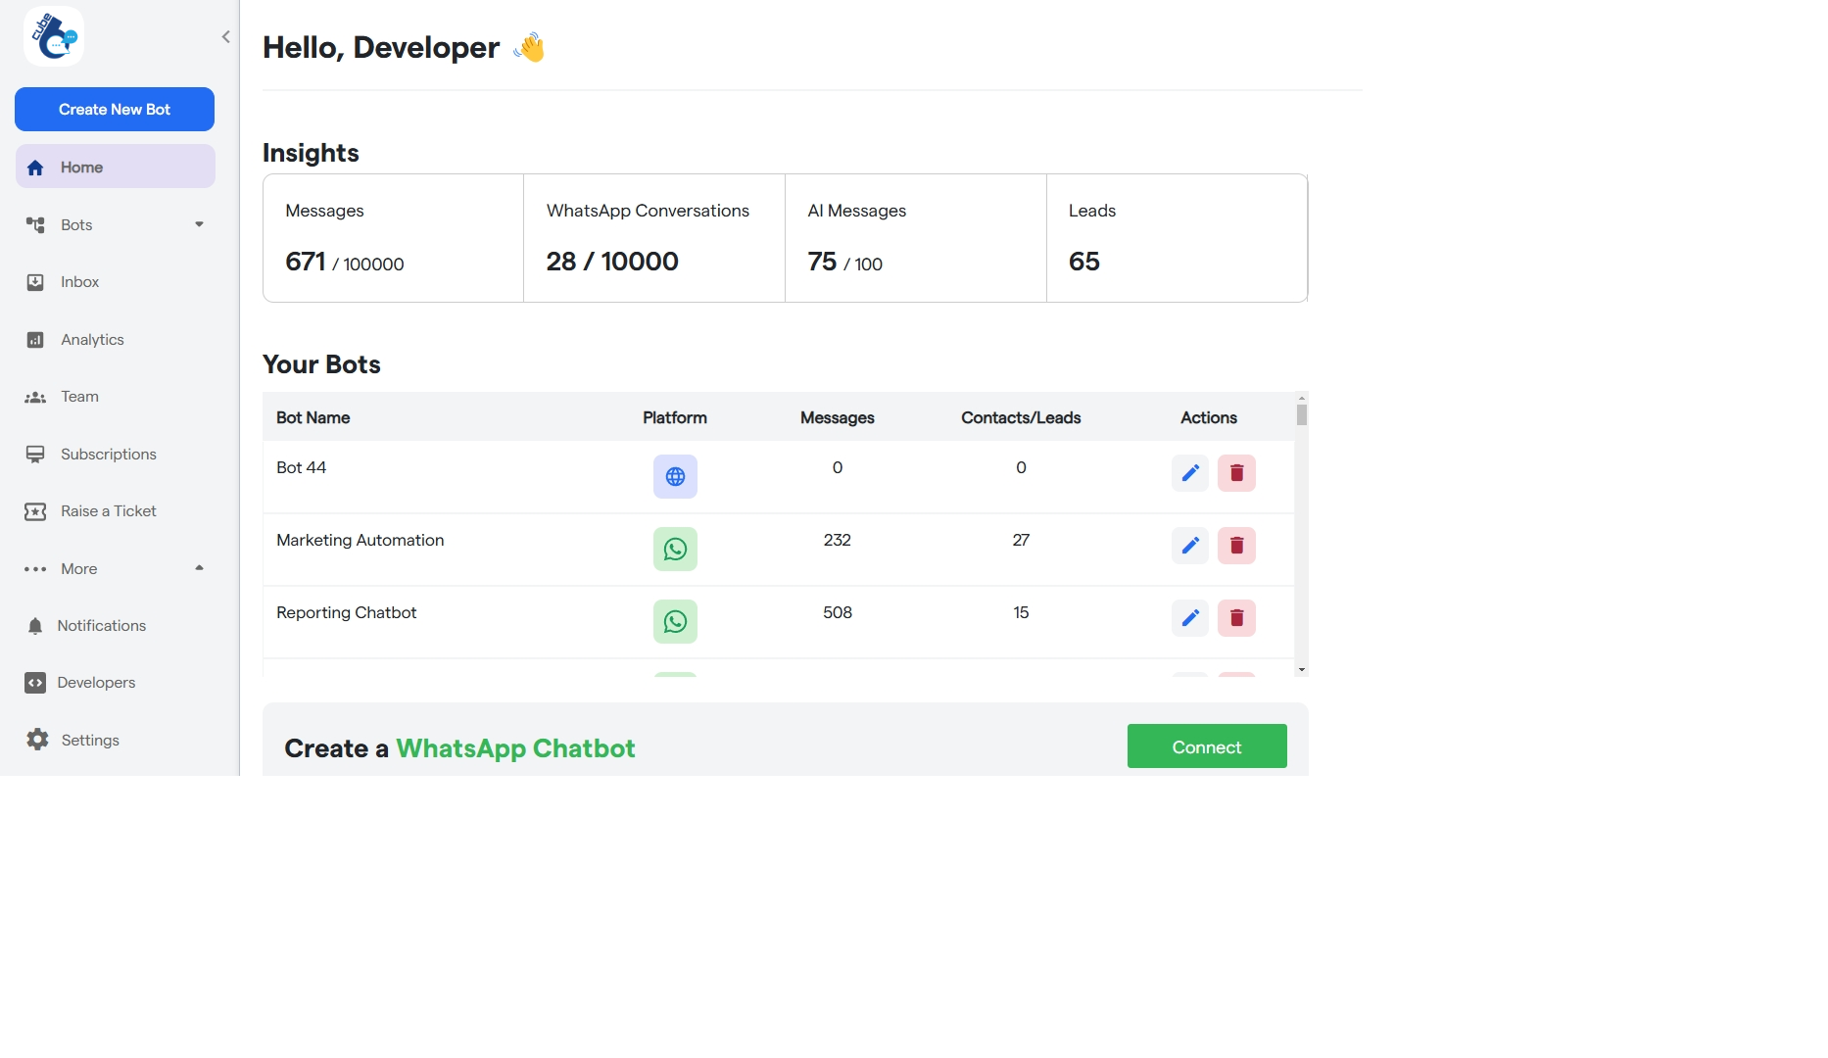Open Analytics from the sidebar
This screenshot has height=1058, width=1828.
pyautogui.click(x=93, y=339)
